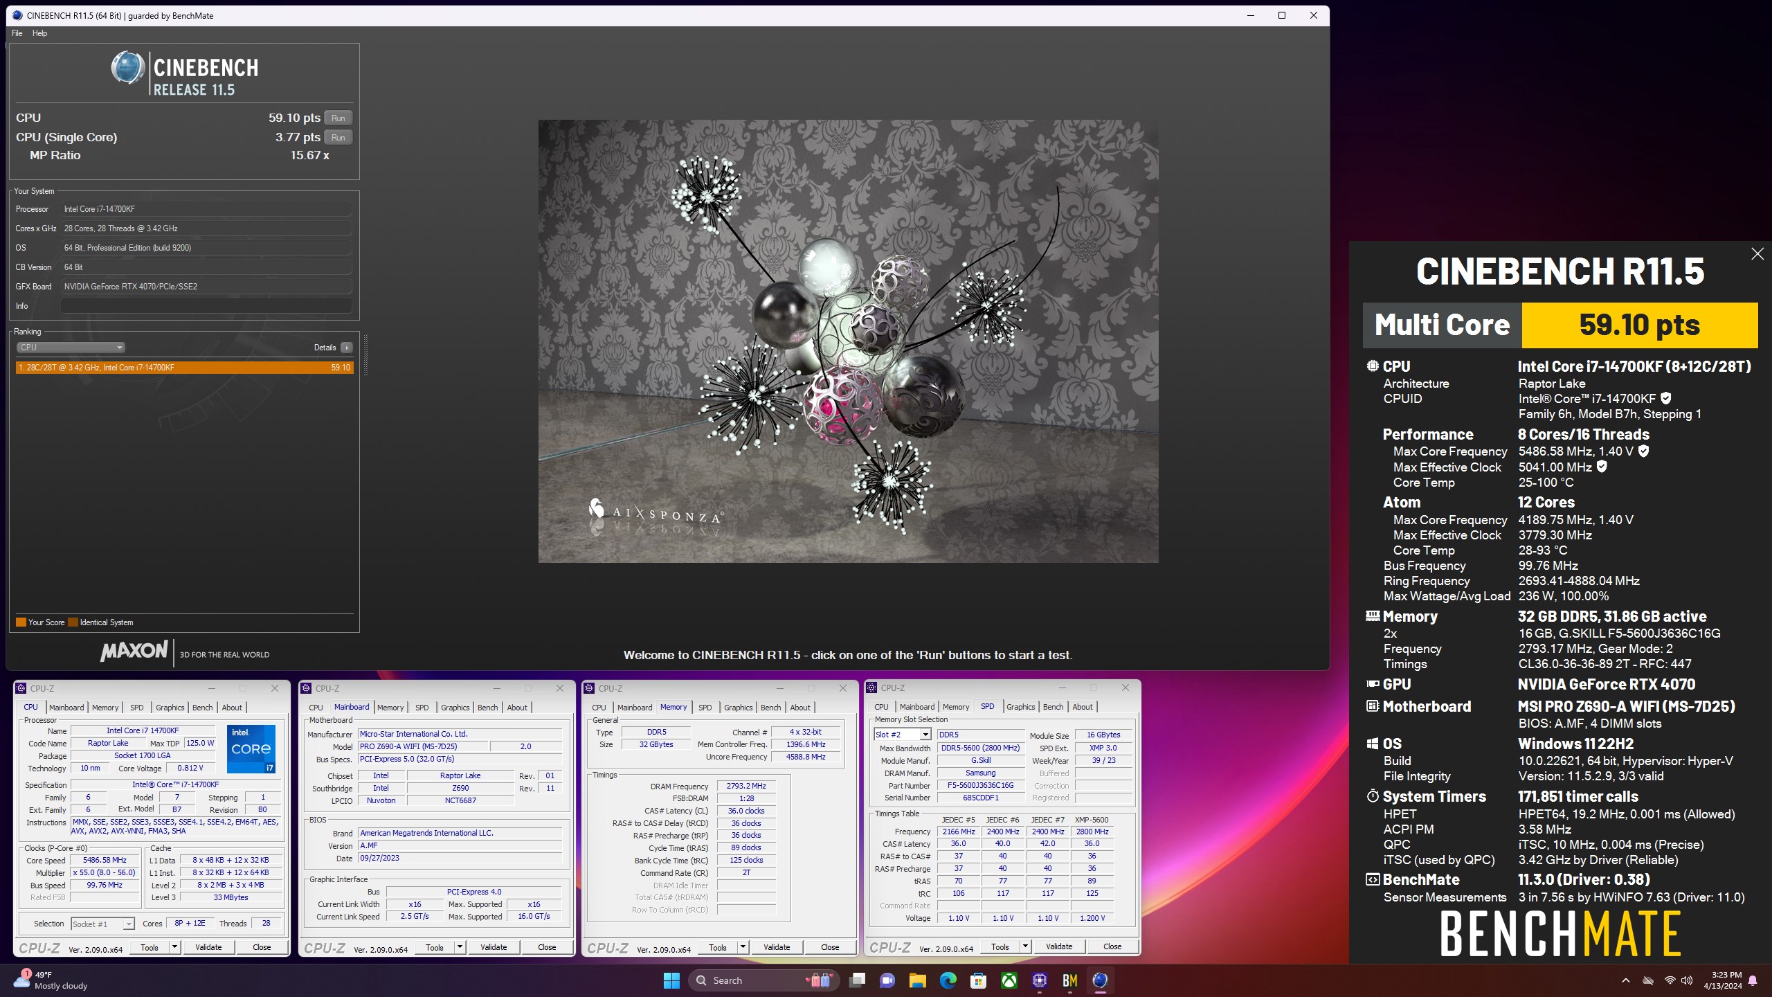Run the CPU Single Core benchmark
The height and width of the screenshot is (997, 1772).
(338, 138)
